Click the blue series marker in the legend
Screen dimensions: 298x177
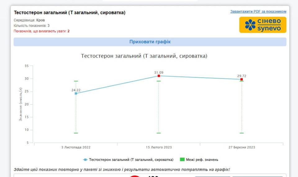point(85,160)
